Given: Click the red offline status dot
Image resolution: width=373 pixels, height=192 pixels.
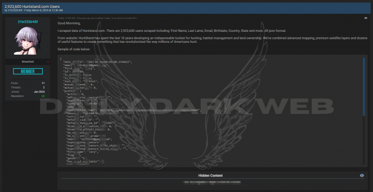Looking at the screenshot, I should (x=48, y=62).
